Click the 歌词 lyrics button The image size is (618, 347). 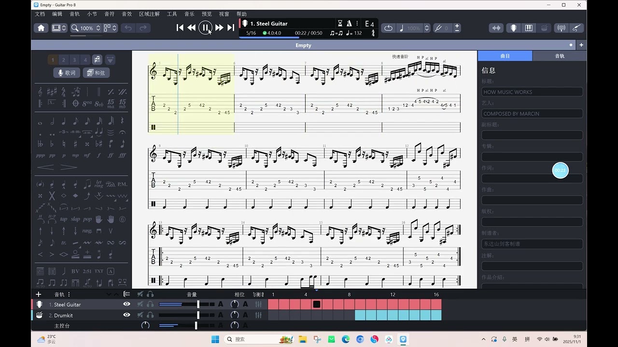pyautogui.click(x=67, y=73)
